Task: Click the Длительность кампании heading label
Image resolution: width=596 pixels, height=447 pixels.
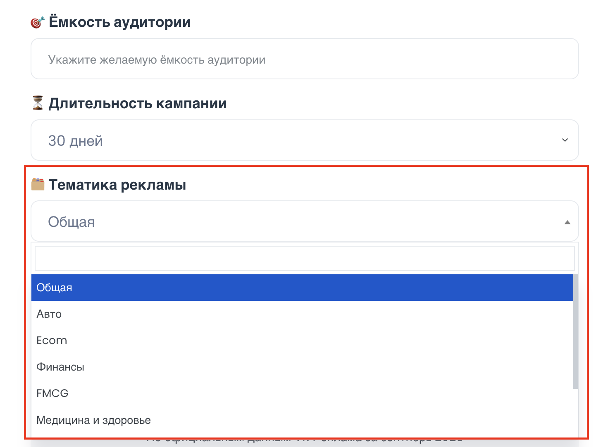Action: [137, 103]
